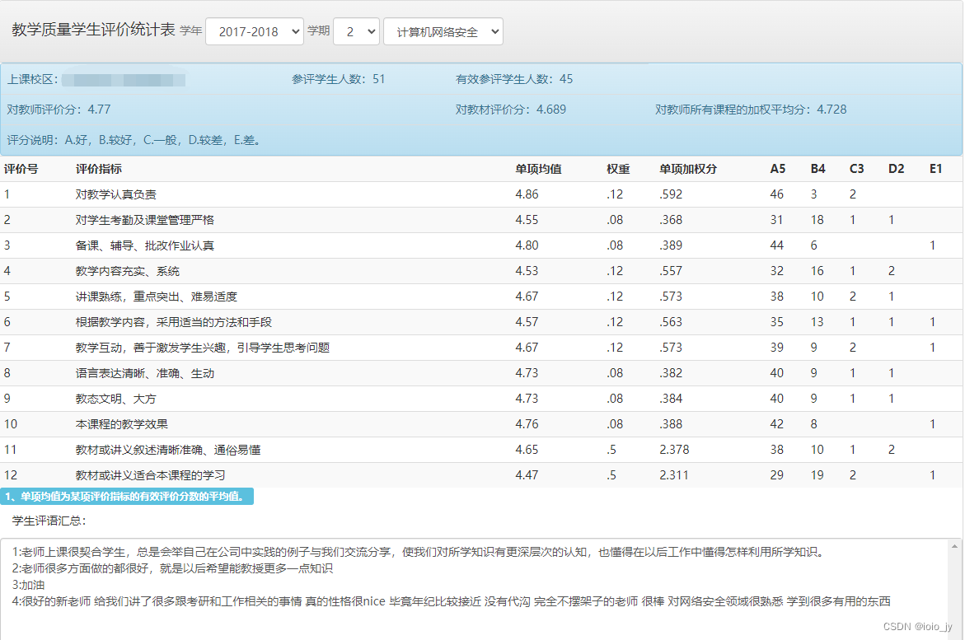Click the 学生评语汇总 label

(x=49, y=521)
